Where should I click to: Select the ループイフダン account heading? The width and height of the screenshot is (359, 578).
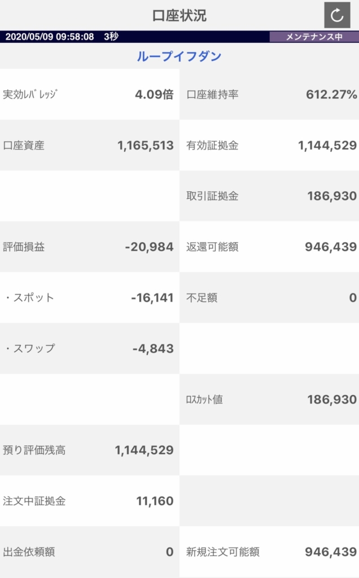tap(179, 56)
